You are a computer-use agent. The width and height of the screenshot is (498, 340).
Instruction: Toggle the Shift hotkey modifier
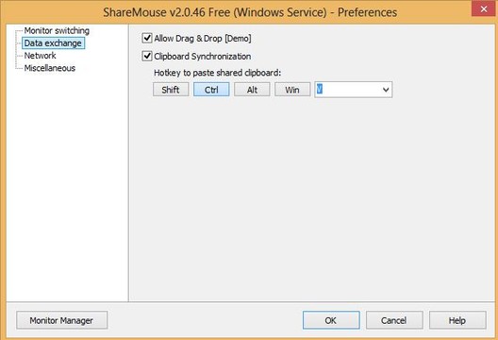171,90
